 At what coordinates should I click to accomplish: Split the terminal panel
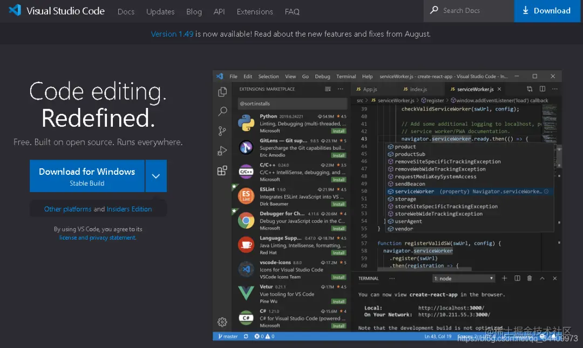pos(517,278)
